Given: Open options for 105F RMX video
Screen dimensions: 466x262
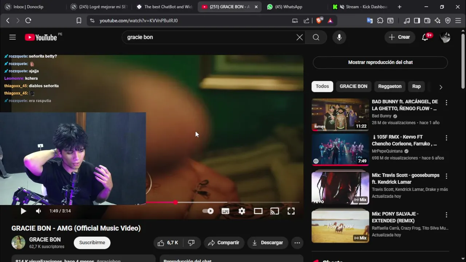Looking at the screenshot, I should [x=446, y=138].
